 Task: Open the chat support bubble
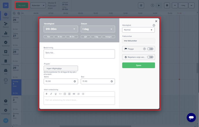191,117
